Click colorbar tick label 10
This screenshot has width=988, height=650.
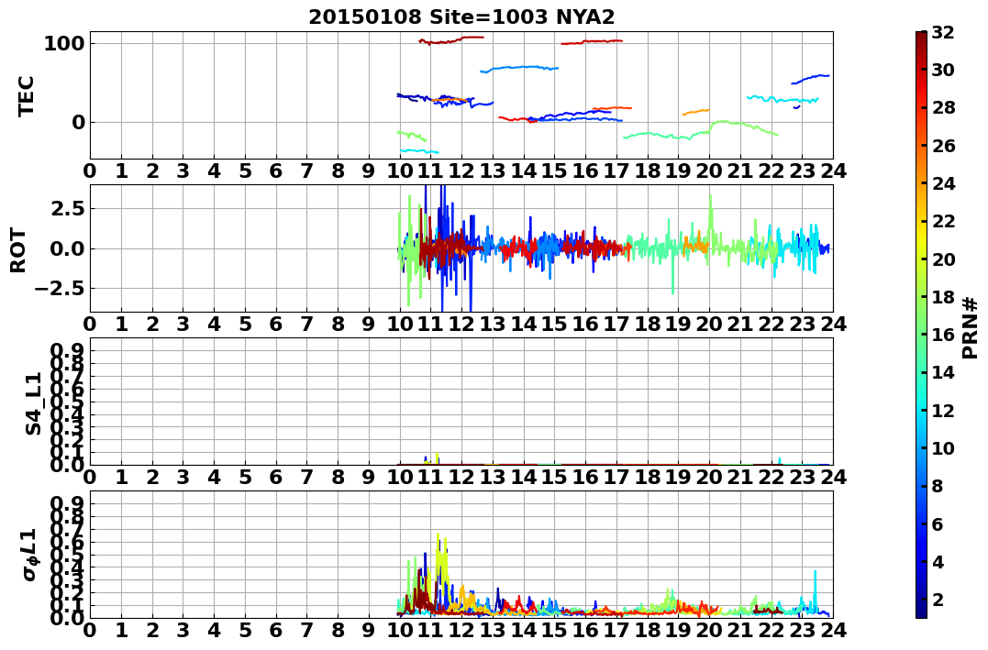[943, 447]
